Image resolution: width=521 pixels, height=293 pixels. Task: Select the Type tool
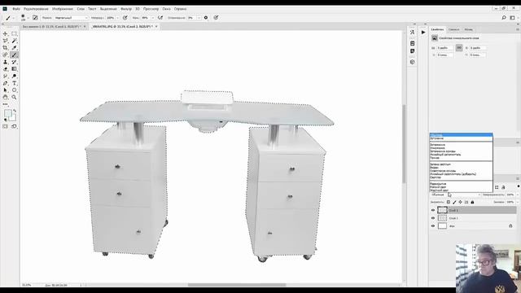(14, 83)
